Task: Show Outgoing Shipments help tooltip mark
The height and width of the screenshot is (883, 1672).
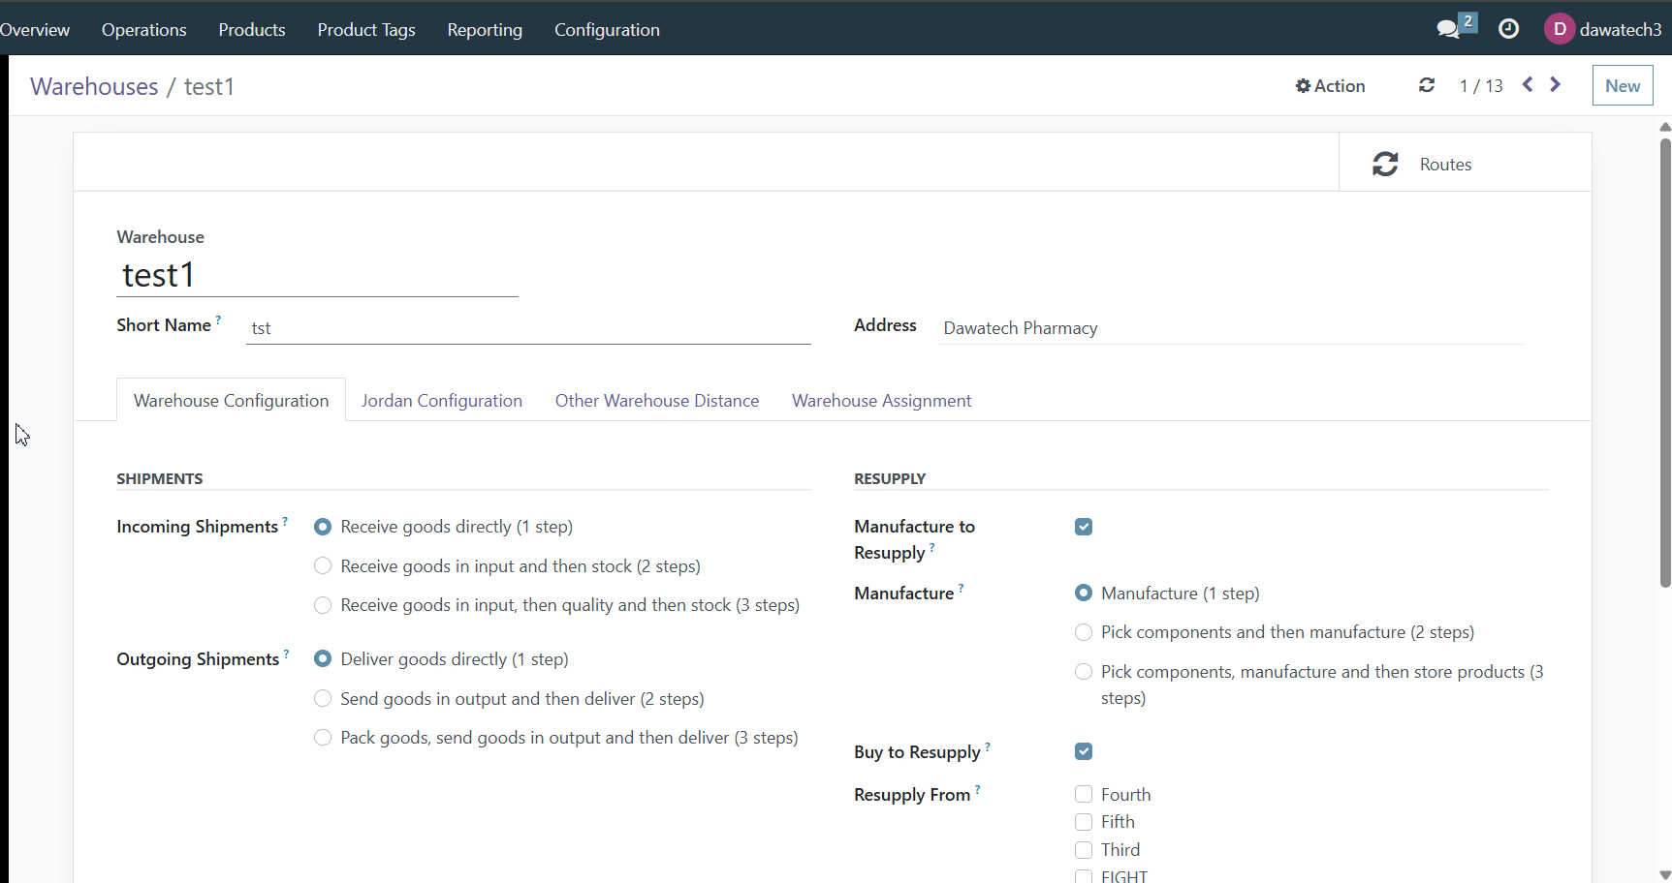Action: point(286,654)
